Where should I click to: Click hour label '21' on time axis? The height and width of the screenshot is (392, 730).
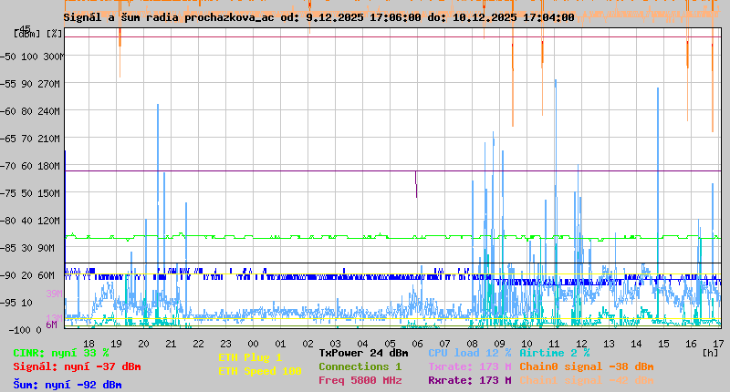click(171, 344)
